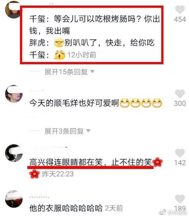Open the first commenter's avatar profile
The image size is (189, 218).
point(13,10)
